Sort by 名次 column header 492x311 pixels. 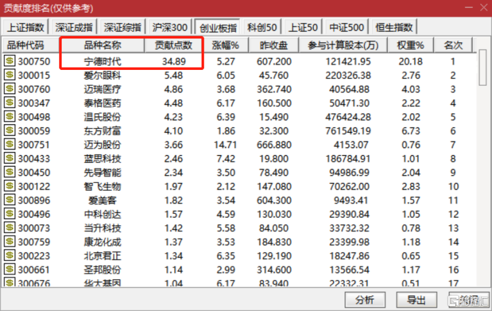pyautogui.click(x=453, y=45)
